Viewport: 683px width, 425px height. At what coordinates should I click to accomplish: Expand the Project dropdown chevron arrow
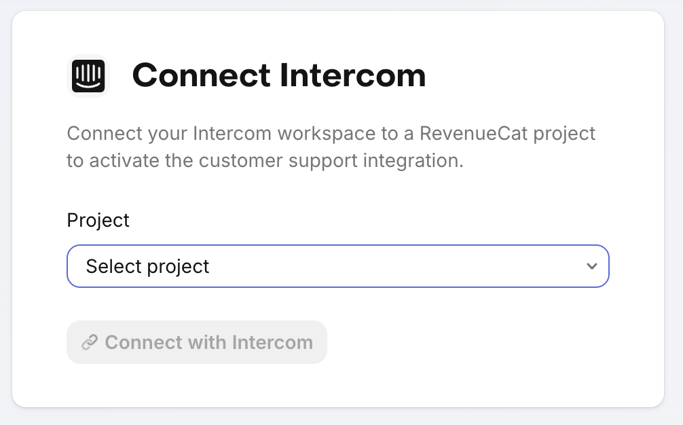point(592,266)
